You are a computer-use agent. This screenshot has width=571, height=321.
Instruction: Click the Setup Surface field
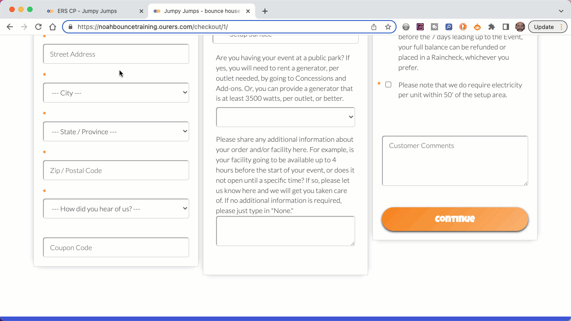point(285,39)
